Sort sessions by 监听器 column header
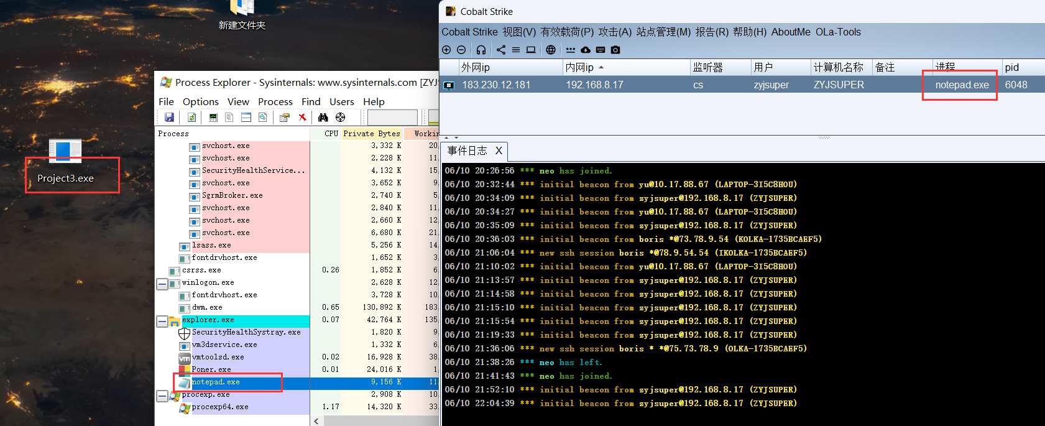 [720, 67]
